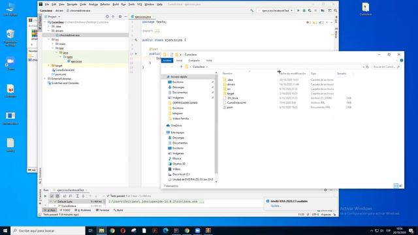Open the Zoom shortcut on the desktop
The image size is (418, 235).
tap(10, 63)
